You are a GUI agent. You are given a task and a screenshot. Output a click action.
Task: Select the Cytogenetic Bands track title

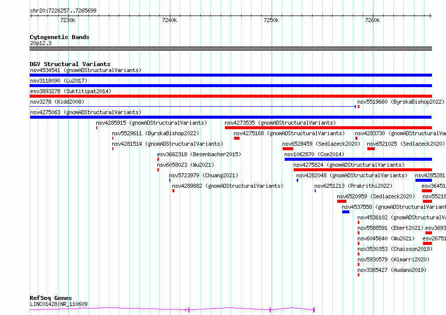click(x=60, y=37)
